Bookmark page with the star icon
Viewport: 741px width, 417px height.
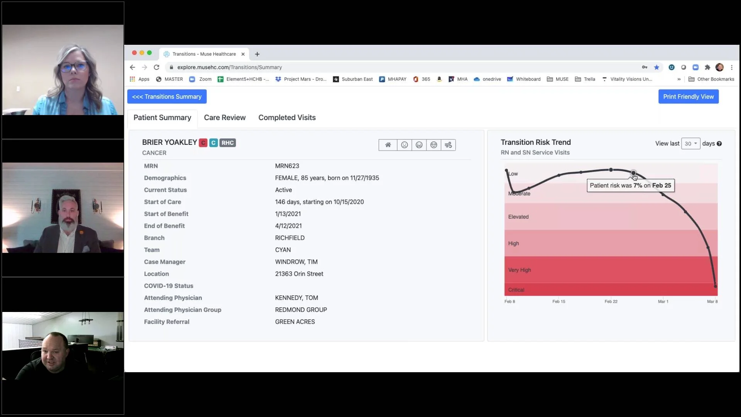pos(656,67)
